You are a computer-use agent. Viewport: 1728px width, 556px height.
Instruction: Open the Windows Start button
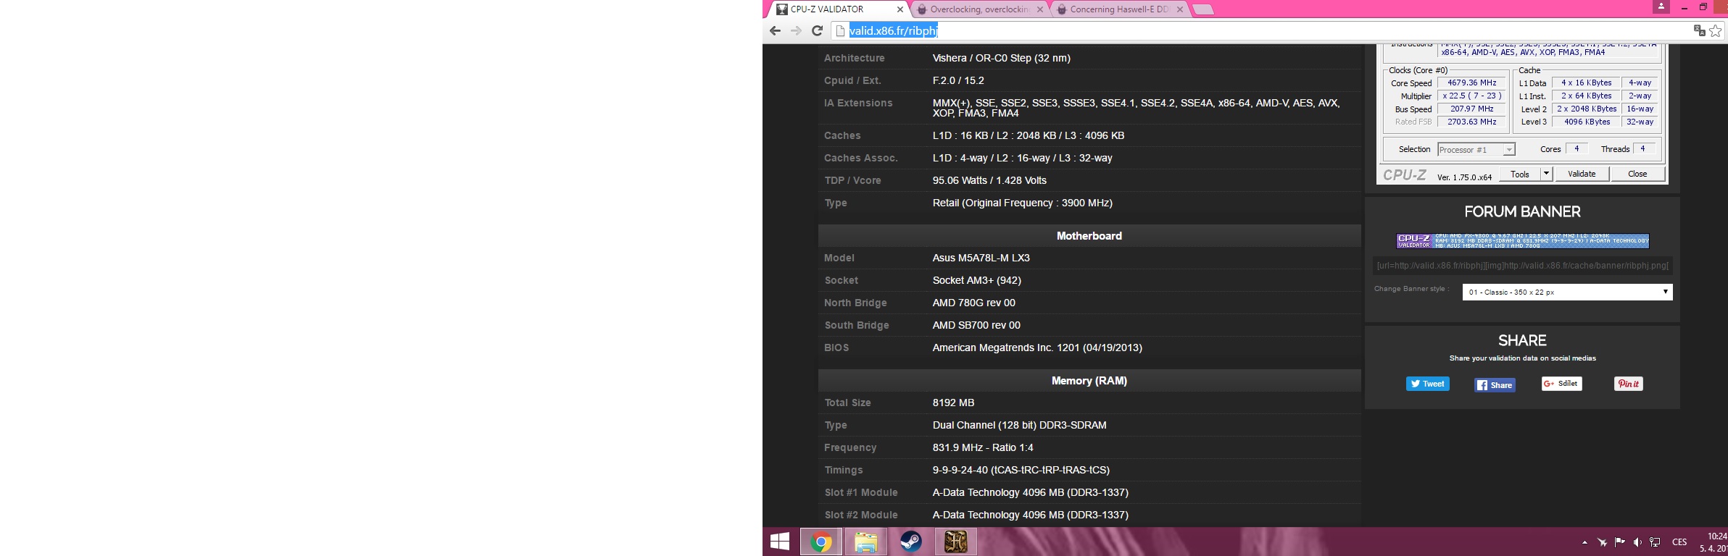tap(780, 542)
